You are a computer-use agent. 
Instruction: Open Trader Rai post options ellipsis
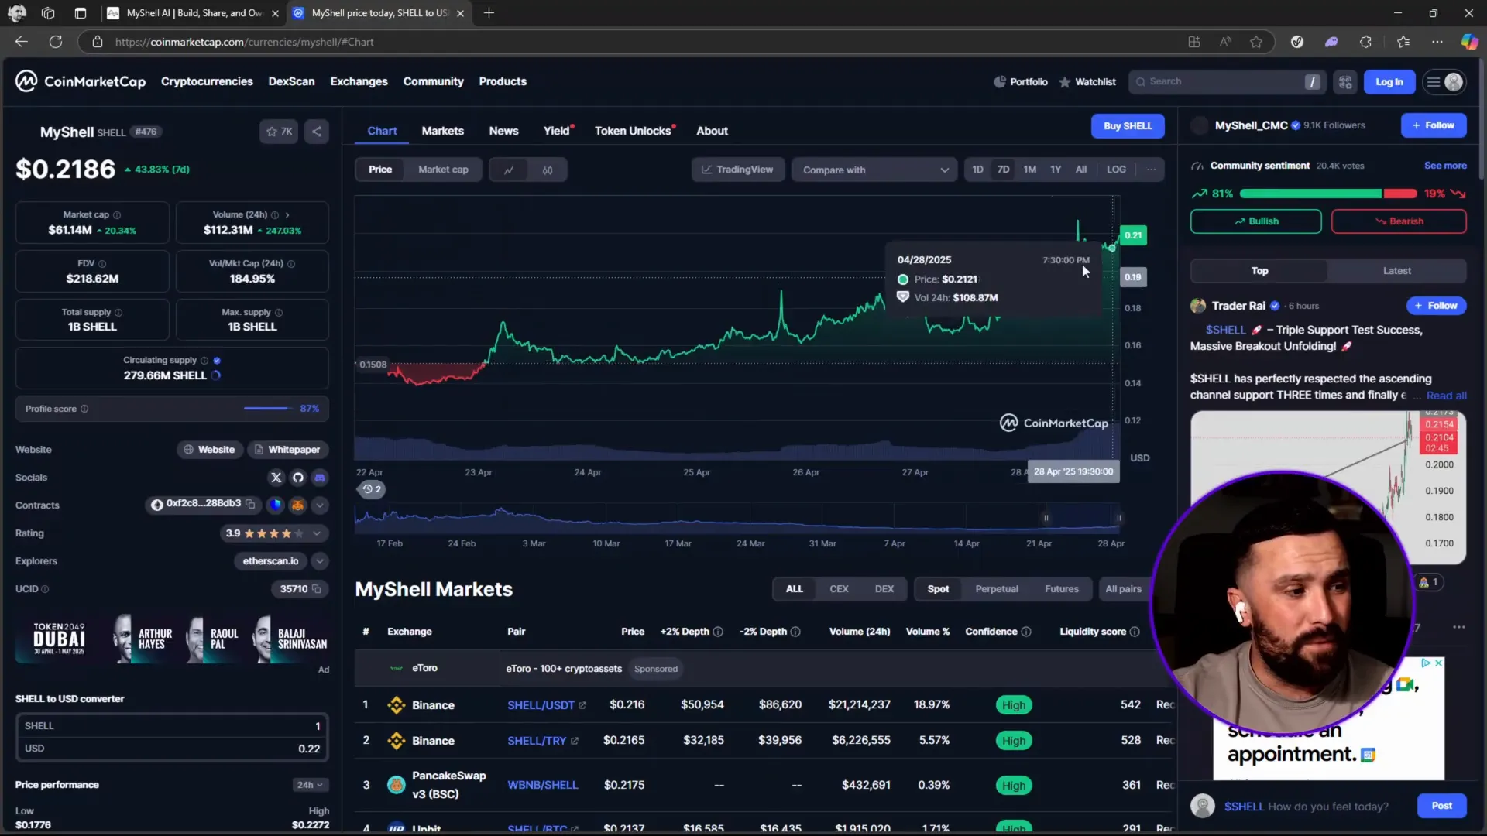(1459, 627)
